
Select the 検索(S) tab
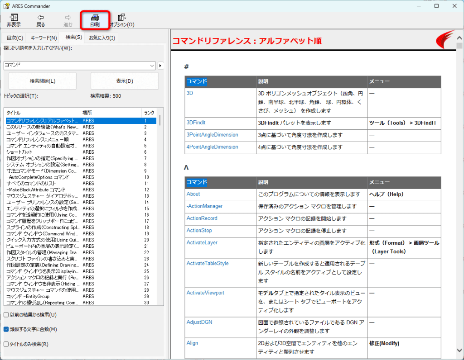coord(74,37)
